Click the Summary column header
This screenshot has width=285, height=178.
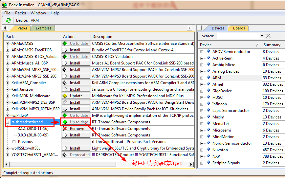[274, 45]
